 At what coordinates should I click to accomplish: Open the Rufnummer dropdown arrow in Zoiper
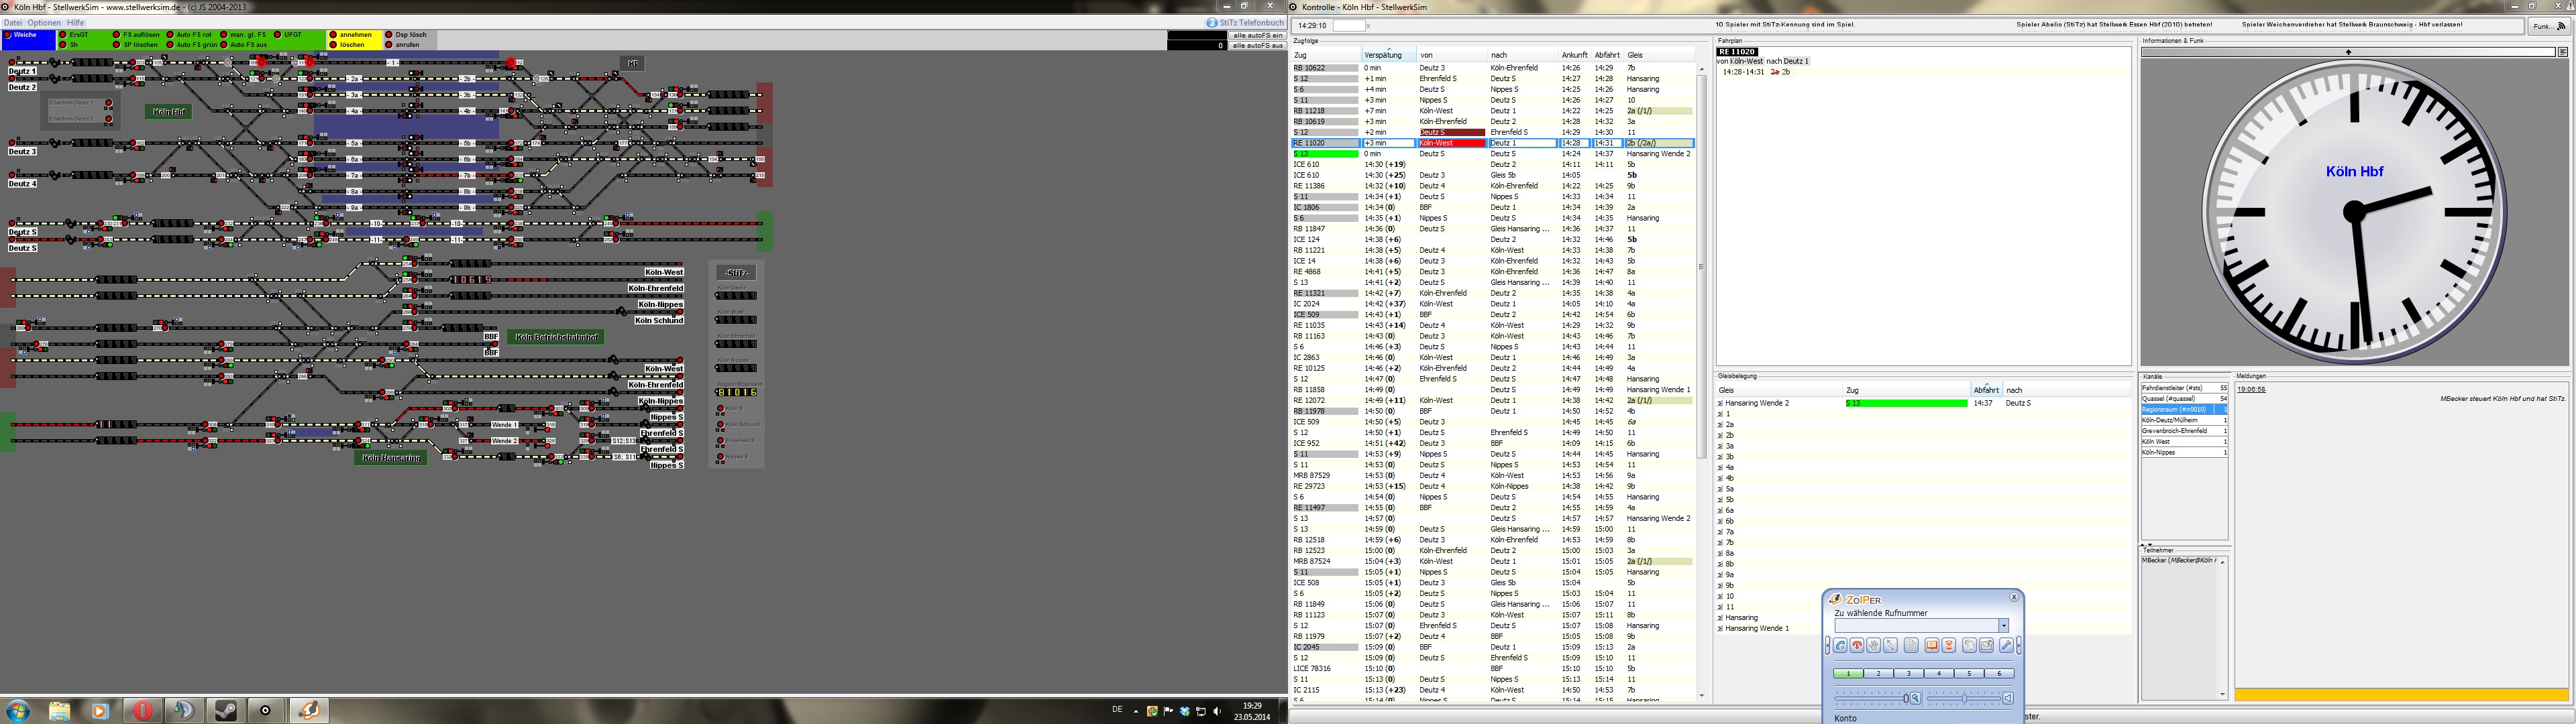[x=2004, y=626]
